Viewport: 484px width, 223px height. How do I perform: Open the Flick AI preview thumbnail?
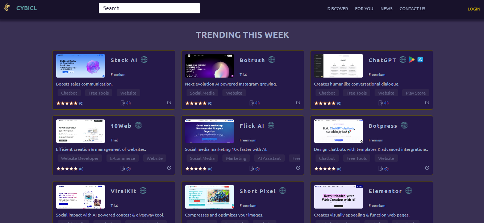click(209, 131)
